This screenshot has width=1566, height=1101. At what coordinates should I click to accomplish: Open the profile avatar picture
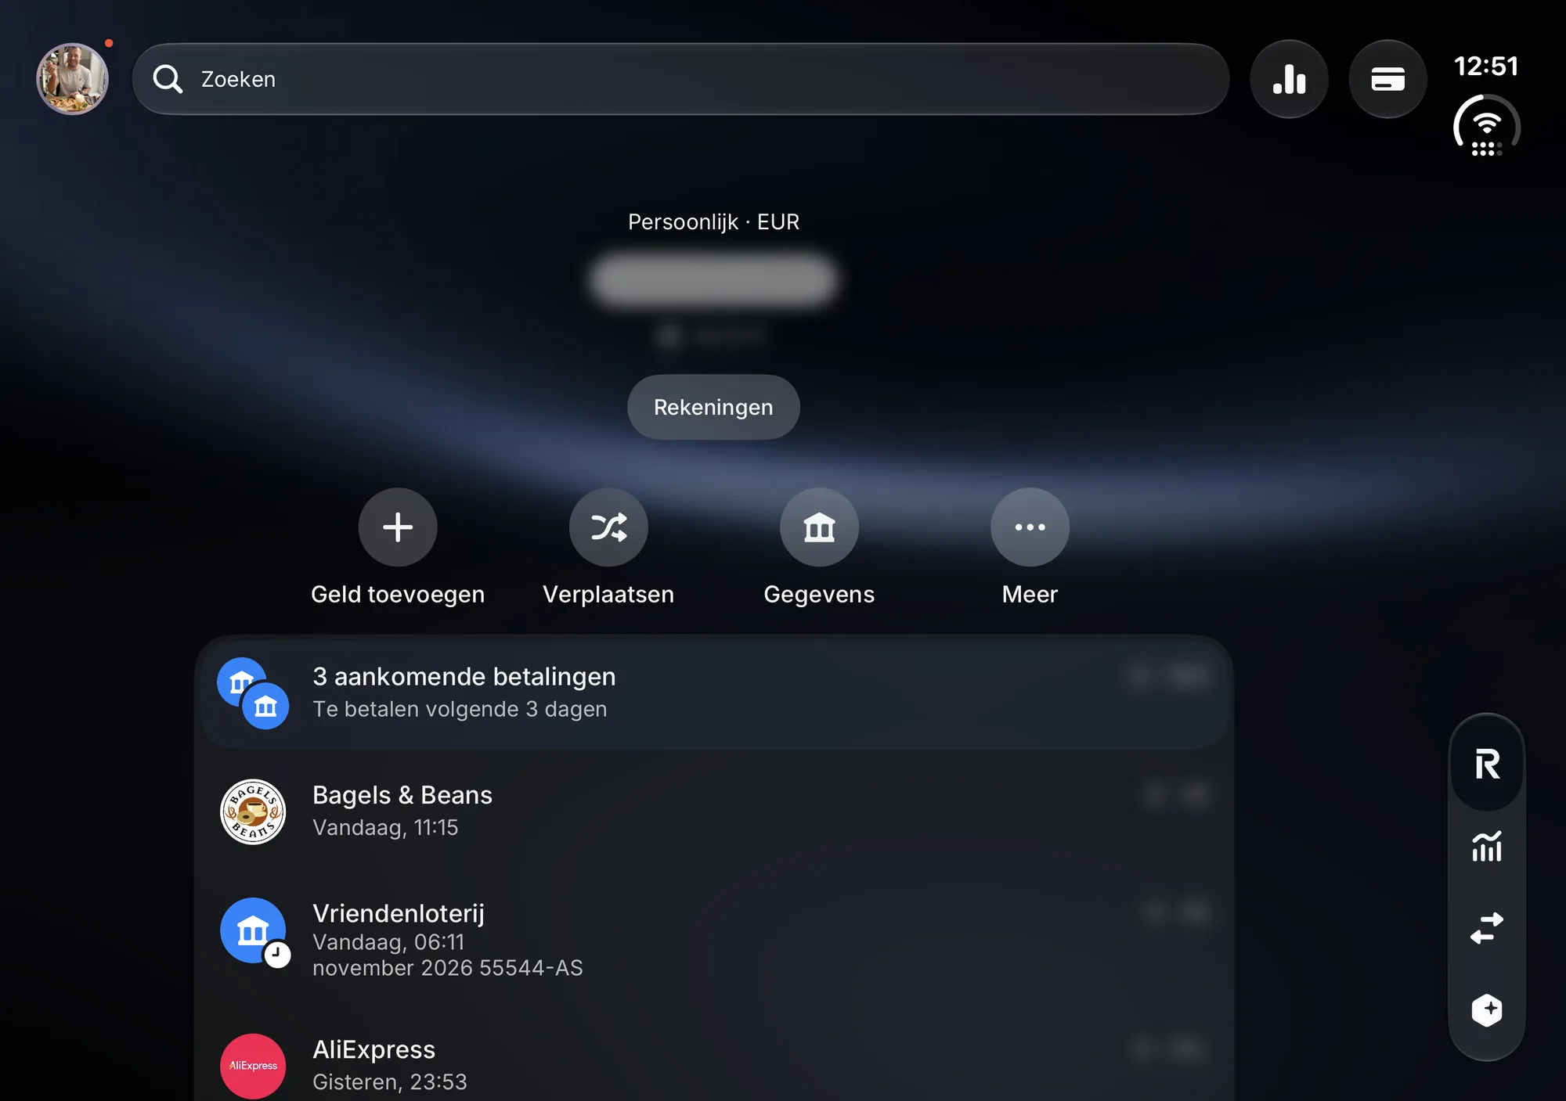[72, 79]
